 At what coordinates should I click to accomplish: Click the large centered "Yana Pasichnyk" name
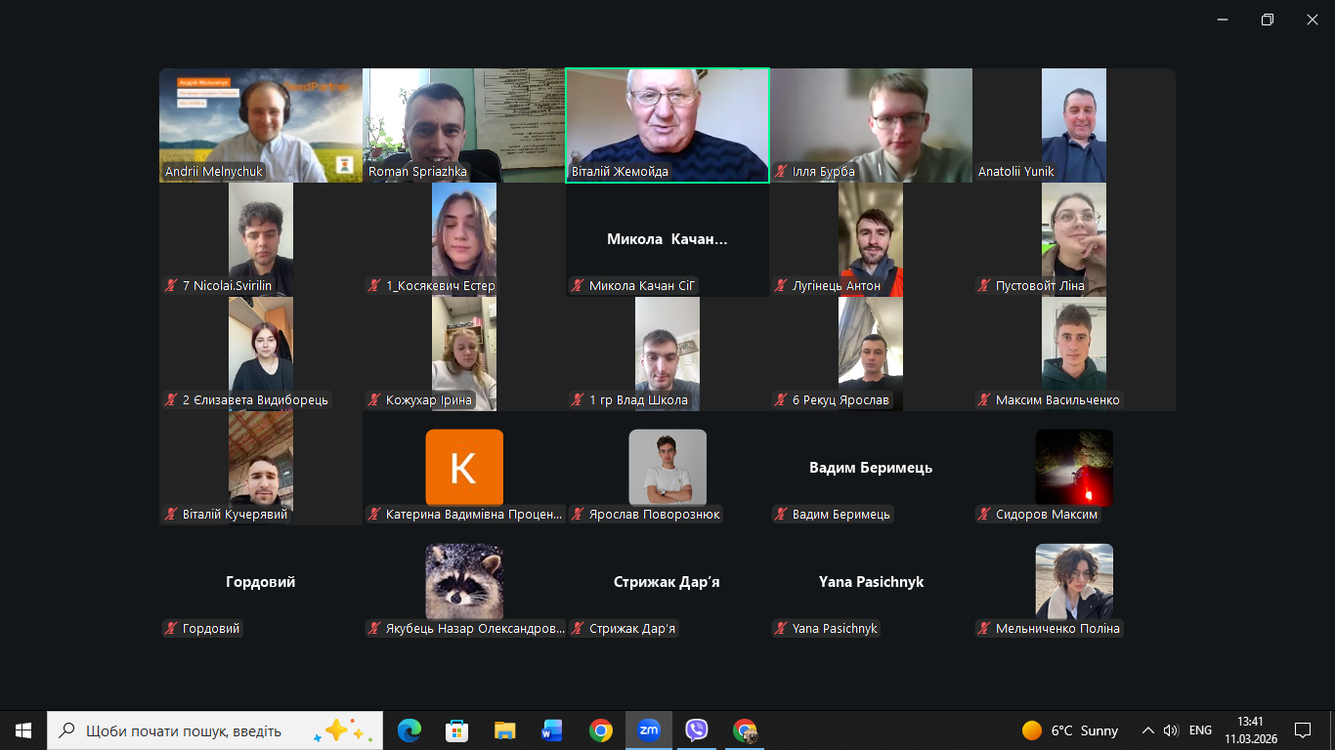[x=871, y=582]
